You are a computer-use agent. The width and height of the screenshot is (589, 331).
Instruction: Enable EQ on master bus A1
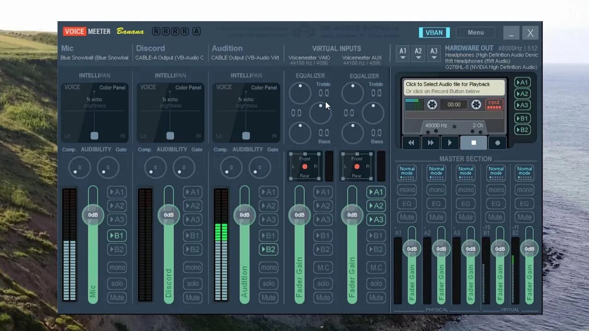pos(407,204)
